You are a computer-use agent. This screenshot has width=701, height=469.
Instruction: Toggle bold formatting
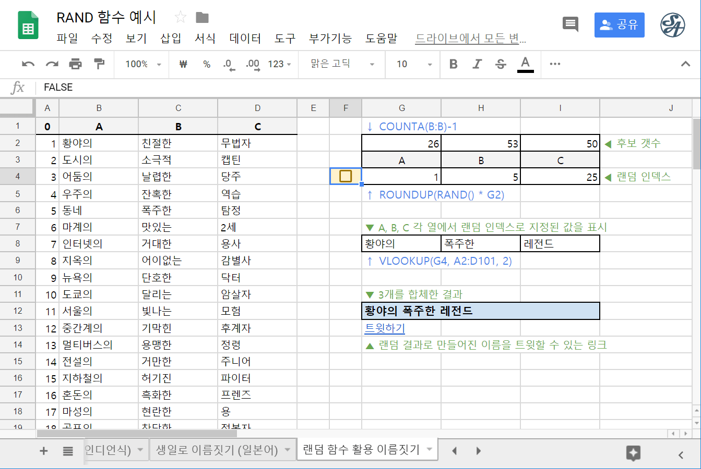coord(453,64)
